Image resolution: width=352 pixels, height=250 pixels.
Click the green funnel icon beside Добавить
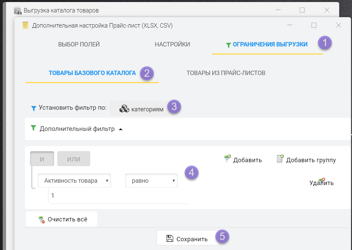(227, 158)
